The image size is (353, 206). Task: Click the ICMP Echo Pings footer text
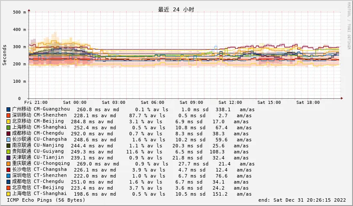click(46, 200)
